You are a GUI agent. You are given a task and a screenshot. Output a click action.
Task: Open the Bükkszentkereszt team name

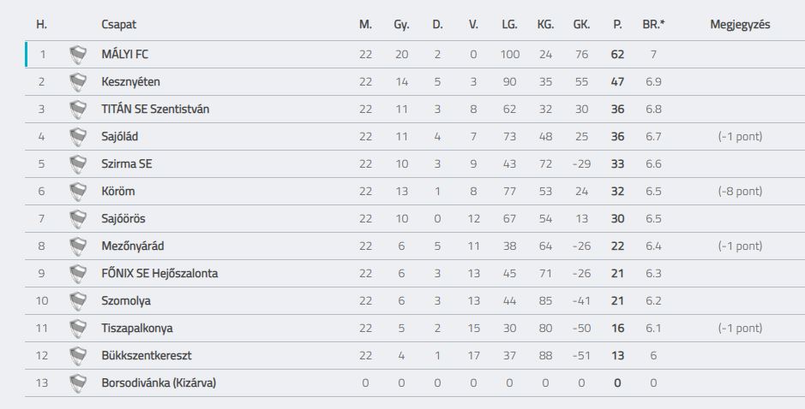click(147, 355)
